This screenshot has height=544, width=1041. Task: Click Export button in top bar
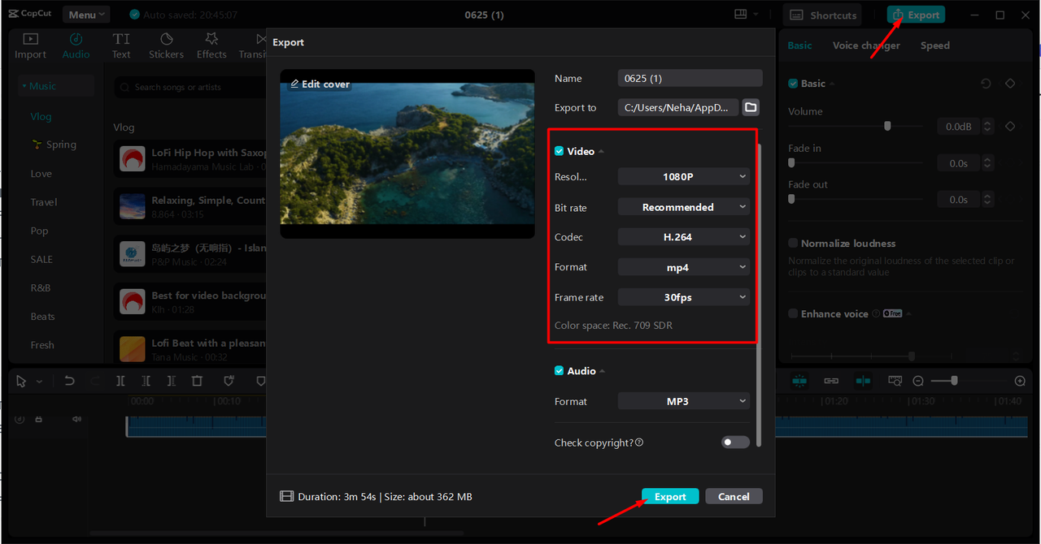(x=916, y=15)
